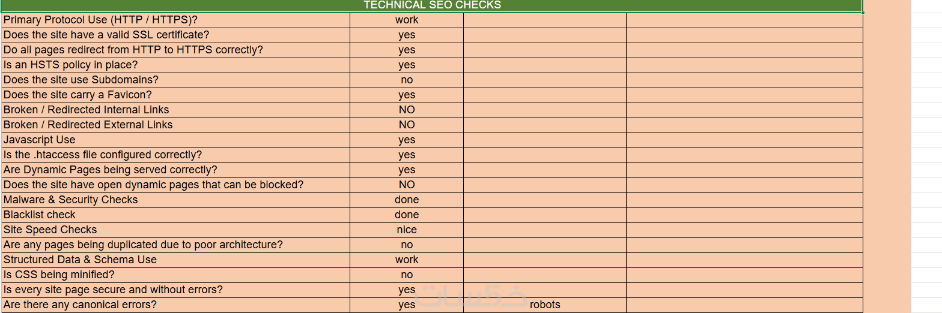Select the answer cell for valid SSL certificate

(x=407, y=35)
